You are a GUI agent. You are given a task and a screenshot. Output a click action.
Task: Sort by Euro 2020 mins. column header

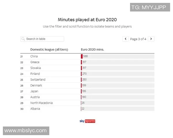coord(92,49)
